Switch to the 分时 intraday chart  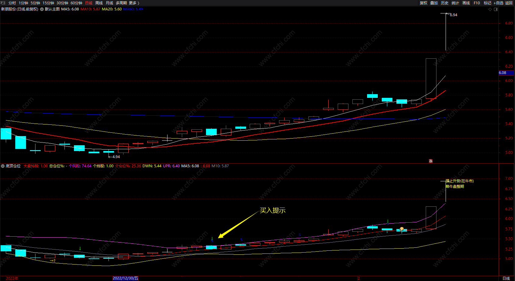[12, 3]
